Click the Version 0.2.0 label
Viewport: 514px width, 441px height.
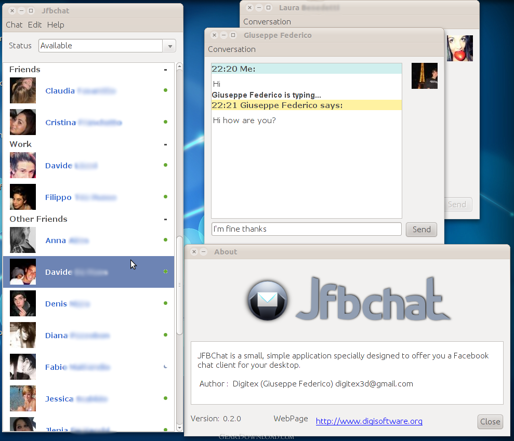(x=216, y=419)
